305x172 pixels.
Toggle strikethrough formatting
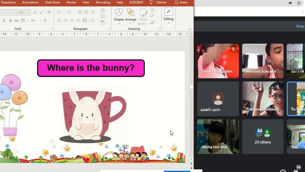pyautogui.click(x=17, y=21)
